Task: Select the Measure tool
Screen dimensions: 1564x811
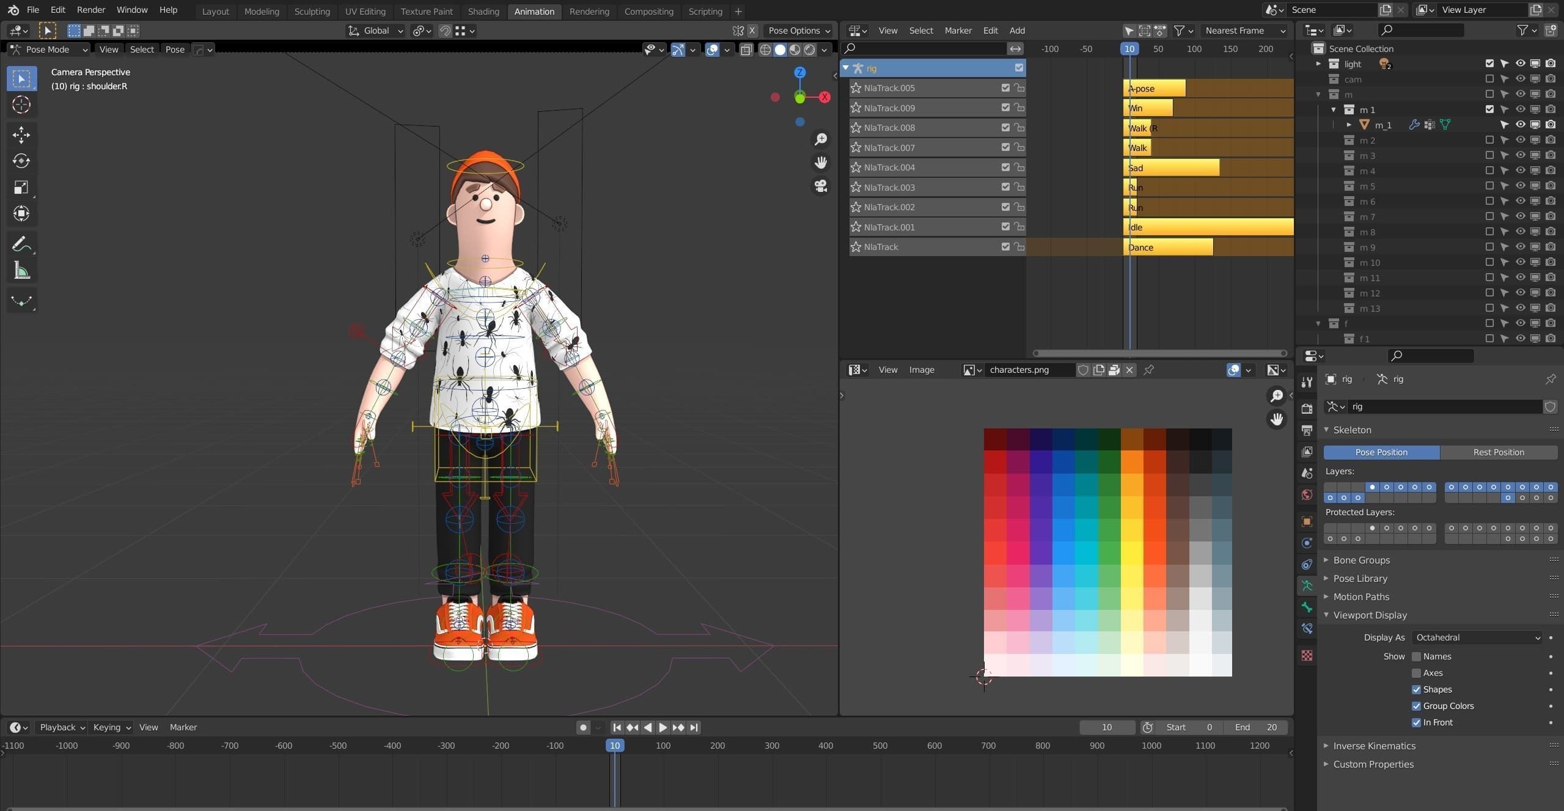Action: (21, 271)
